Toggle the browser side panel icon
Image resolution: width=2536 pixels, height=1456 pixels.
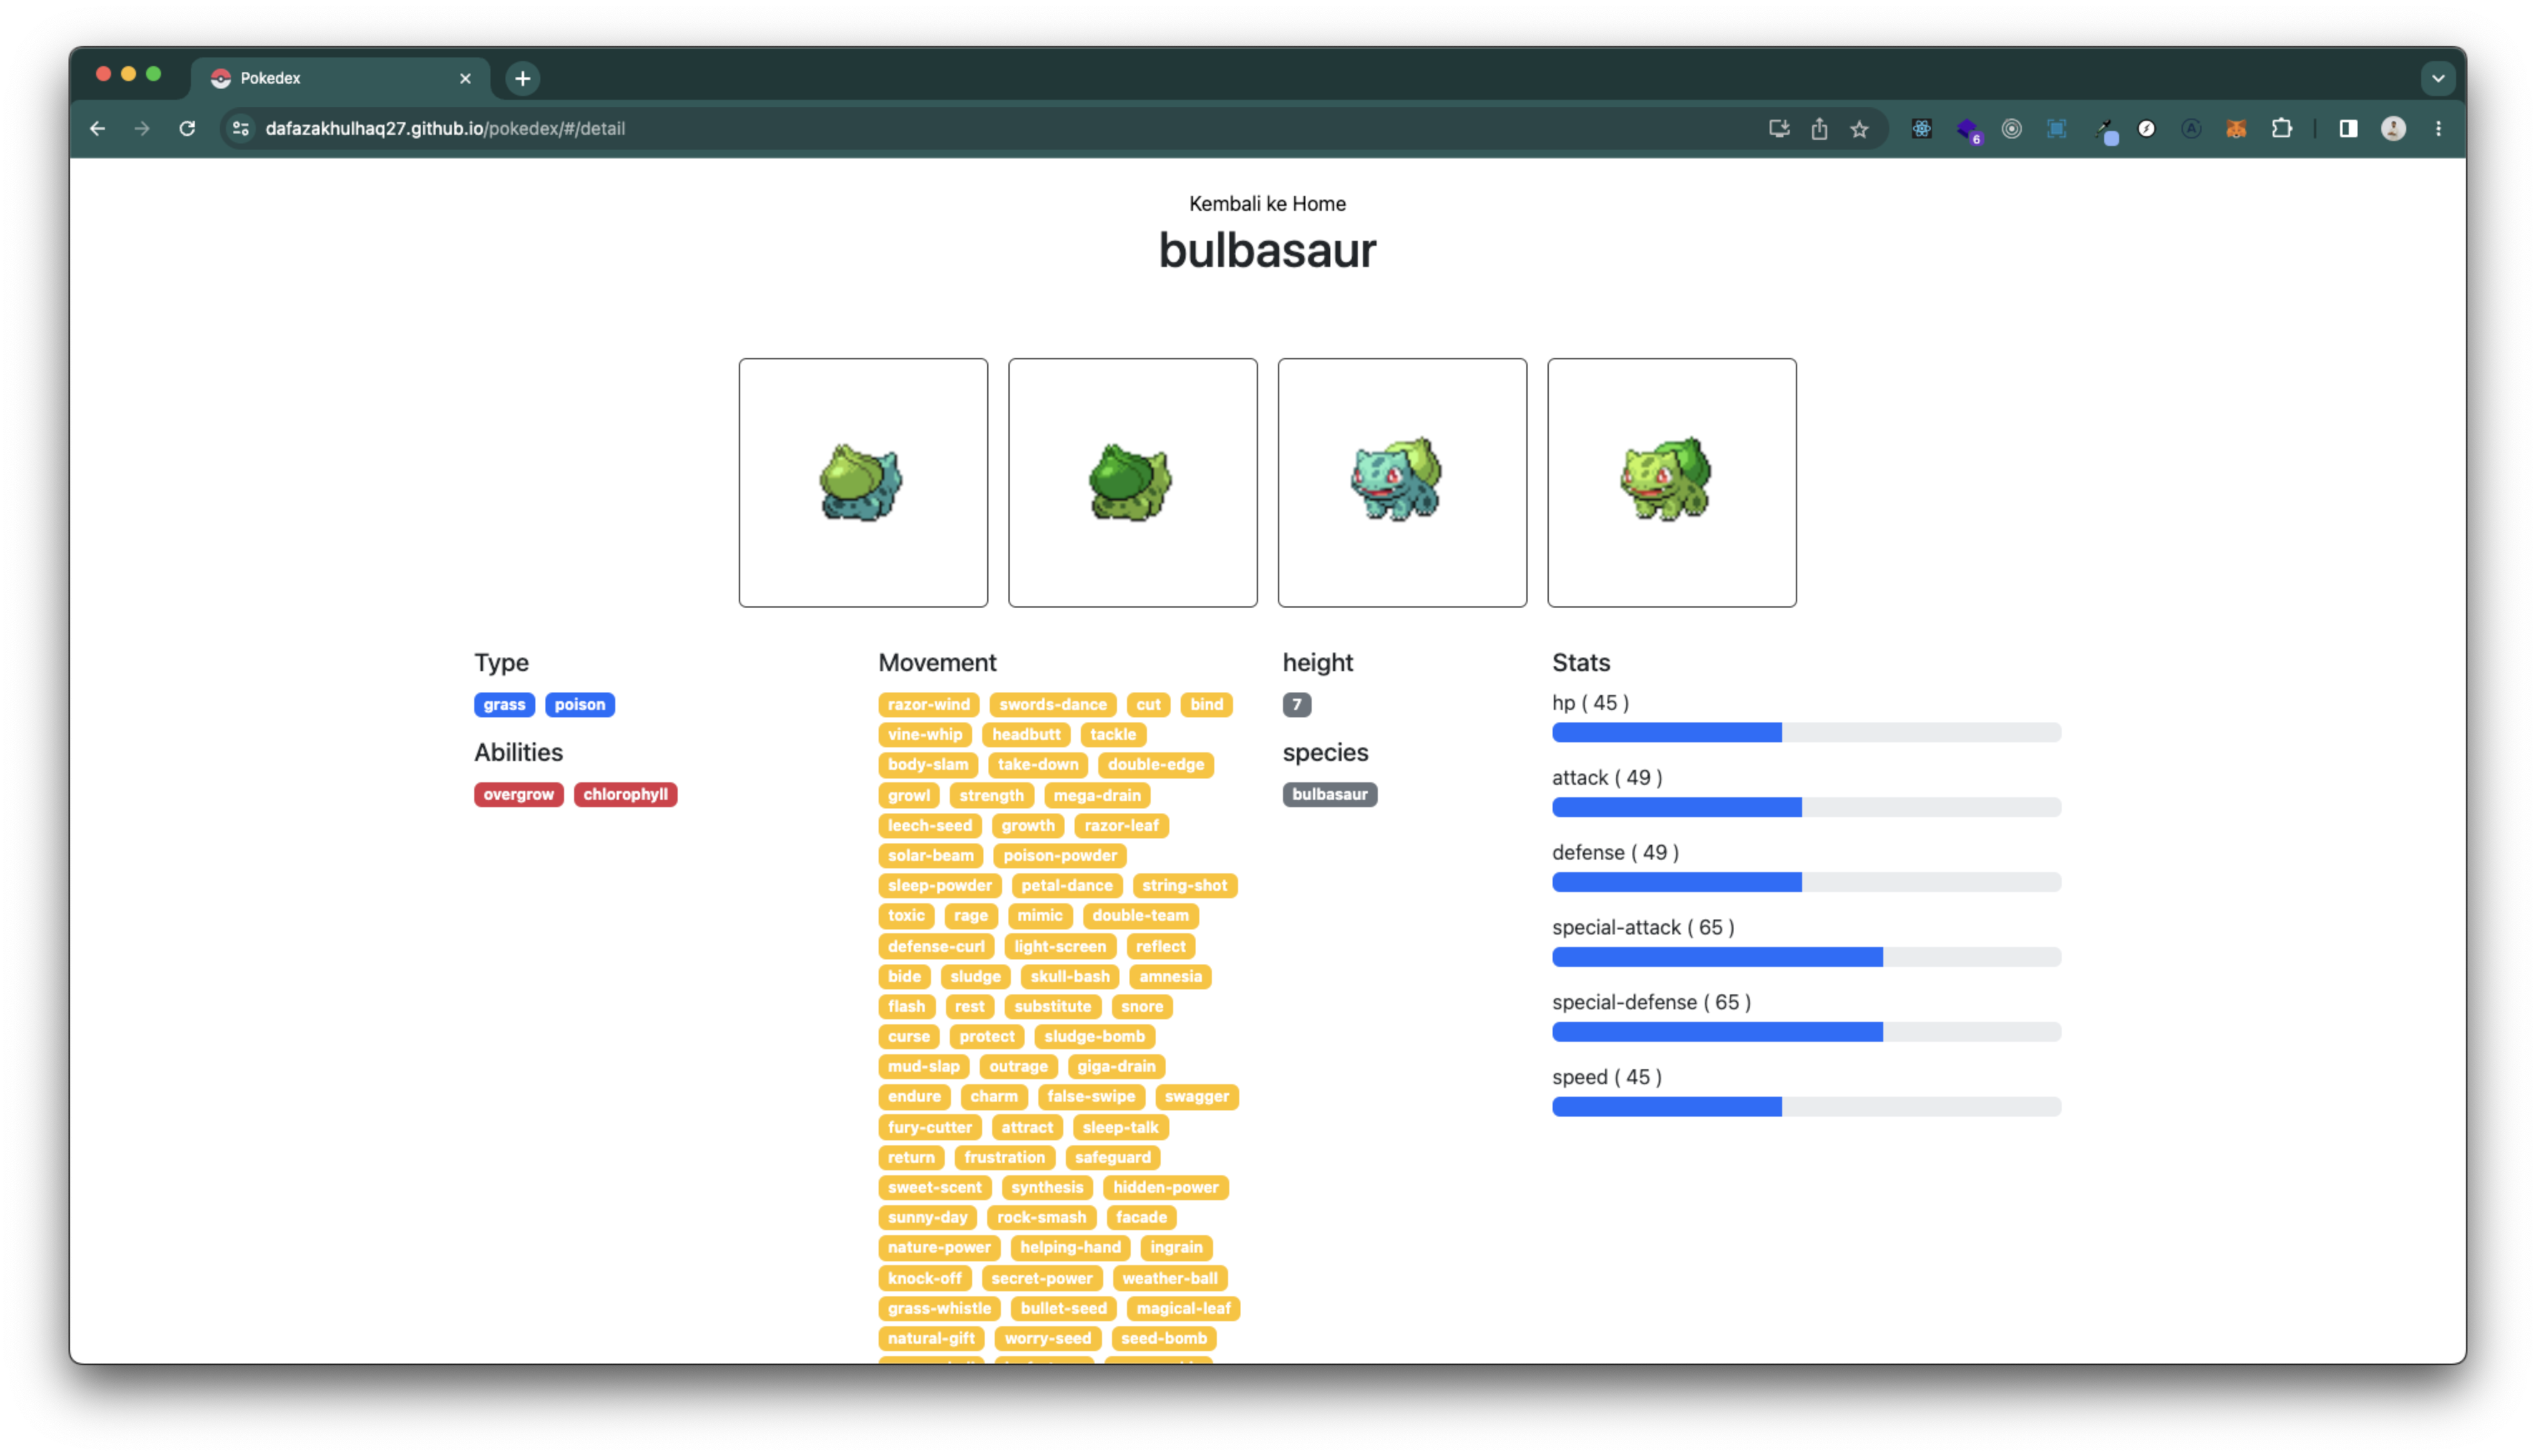point(2348,128)
